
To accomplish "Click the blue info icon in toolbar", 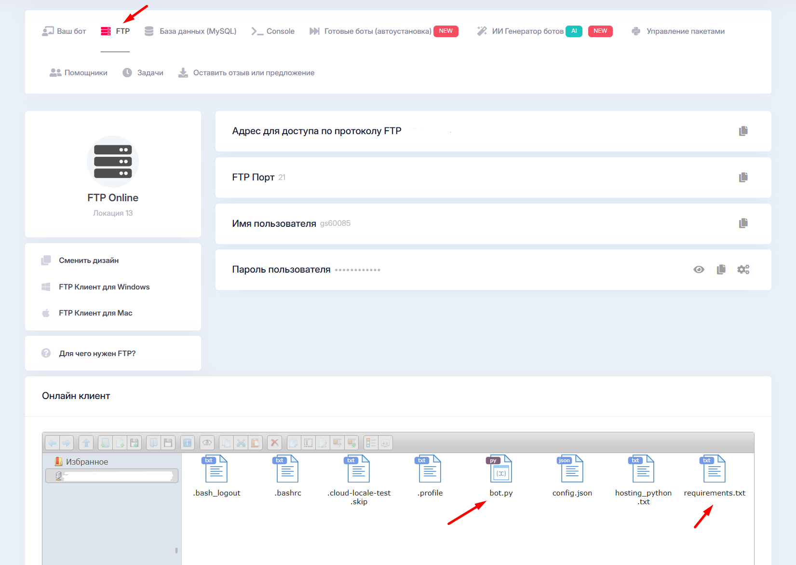I will tap(187, 442).
